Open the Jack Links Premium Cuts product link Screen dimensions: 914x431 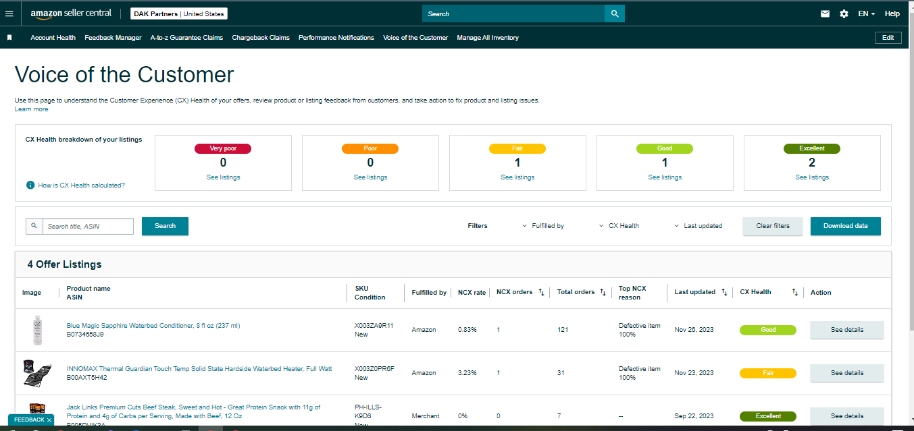193,411
